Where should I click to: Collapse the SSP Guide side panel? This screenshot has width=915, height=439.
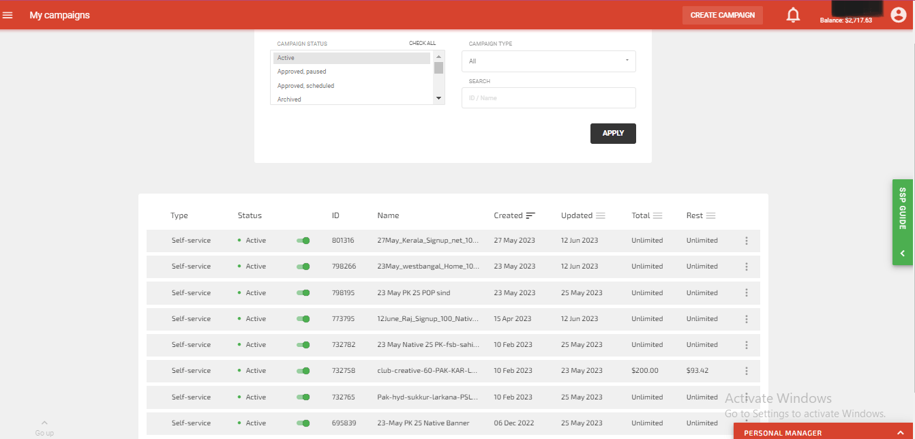[x=903, y=253]
